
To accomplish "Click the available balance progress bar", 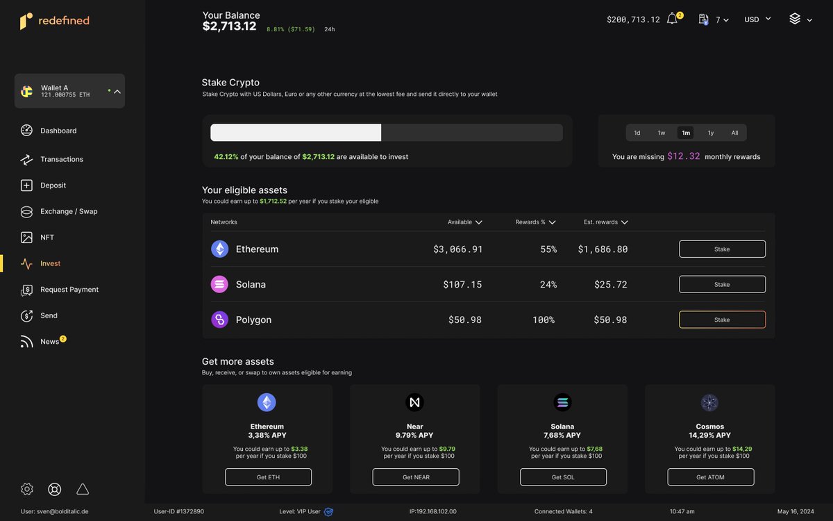I will point(387,133).
